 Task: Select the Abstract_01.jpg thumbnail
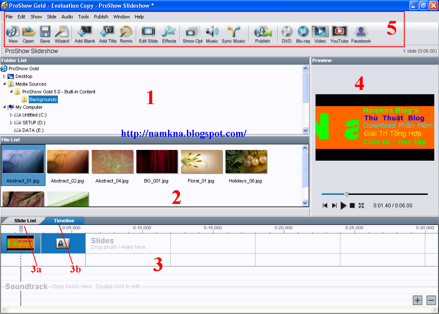(x=23, y=165)
